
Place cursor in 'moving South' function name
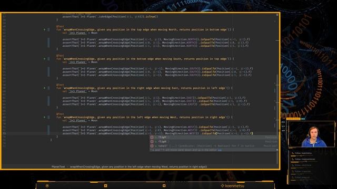[x=145, y=59]
